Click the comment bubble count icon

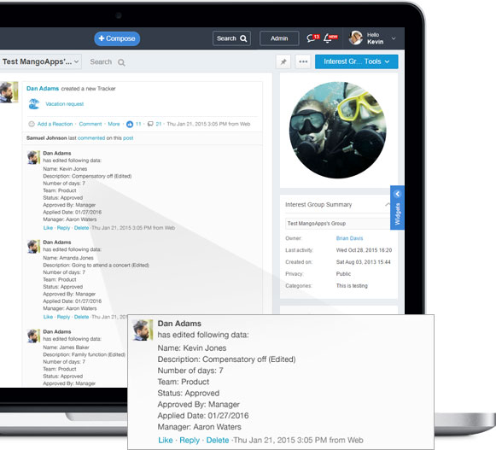150,124
